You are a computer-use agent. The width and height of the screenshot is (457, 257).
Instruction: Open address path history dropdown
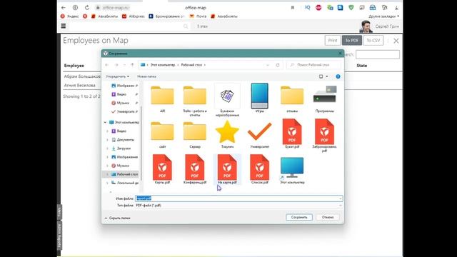[x=268, y=65]
